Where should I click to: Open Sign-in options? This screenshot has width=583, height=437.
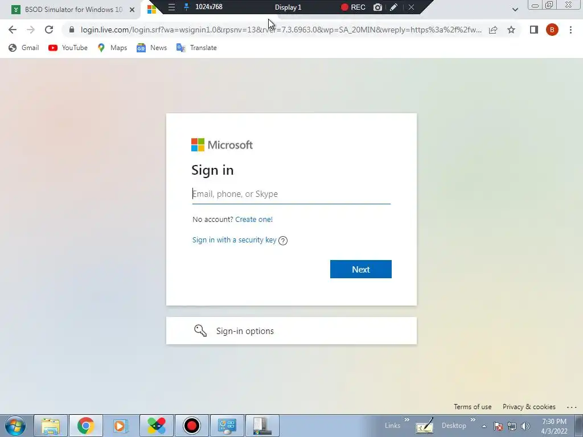pos(291,331)
